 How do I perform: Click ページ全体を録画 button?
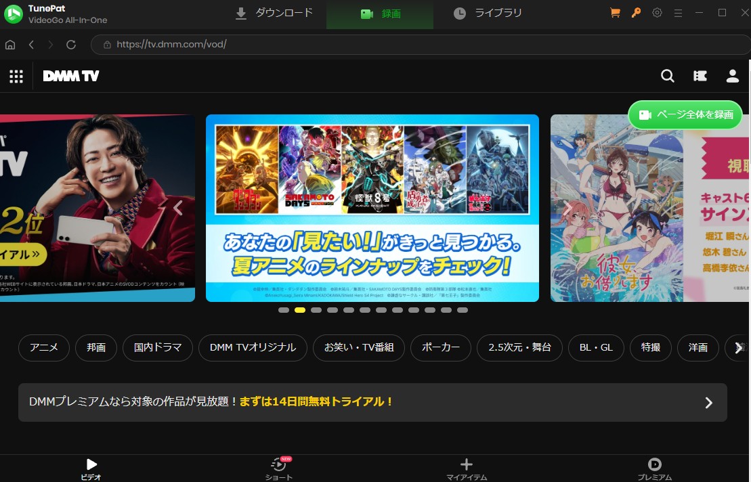tap(685, 115)
